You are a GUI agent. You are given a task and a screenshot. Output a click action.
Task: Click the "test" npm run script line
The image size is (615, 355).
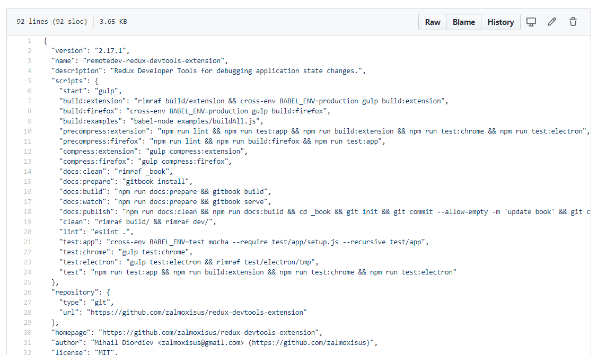[x=258, y=272]
